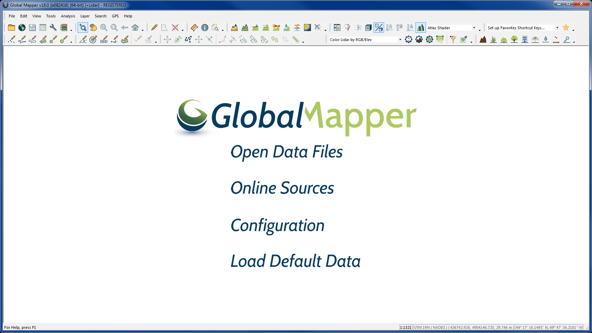This screenshot has height=333, width=592.
Task: Expand options arrow after the star icon
Action: 574,30
